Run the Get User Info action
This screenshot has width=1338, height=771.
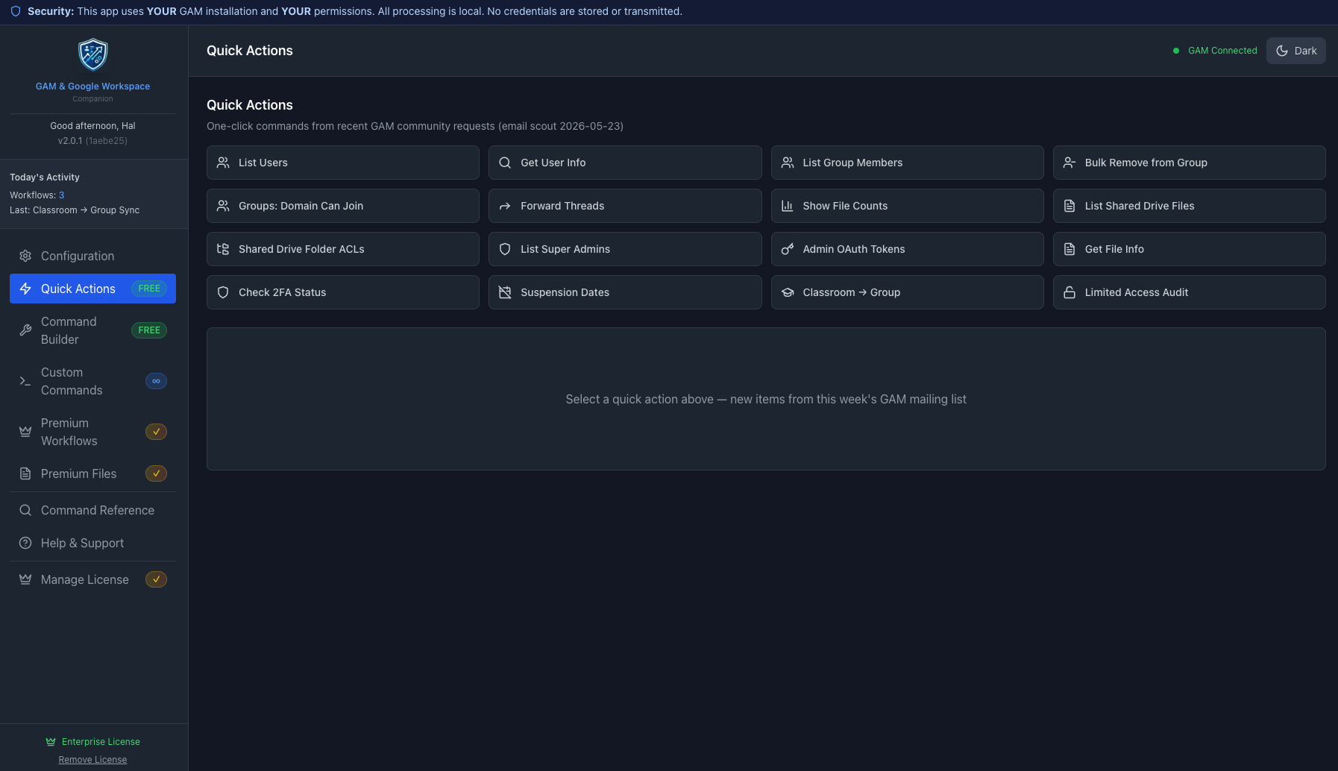point(625,163)
